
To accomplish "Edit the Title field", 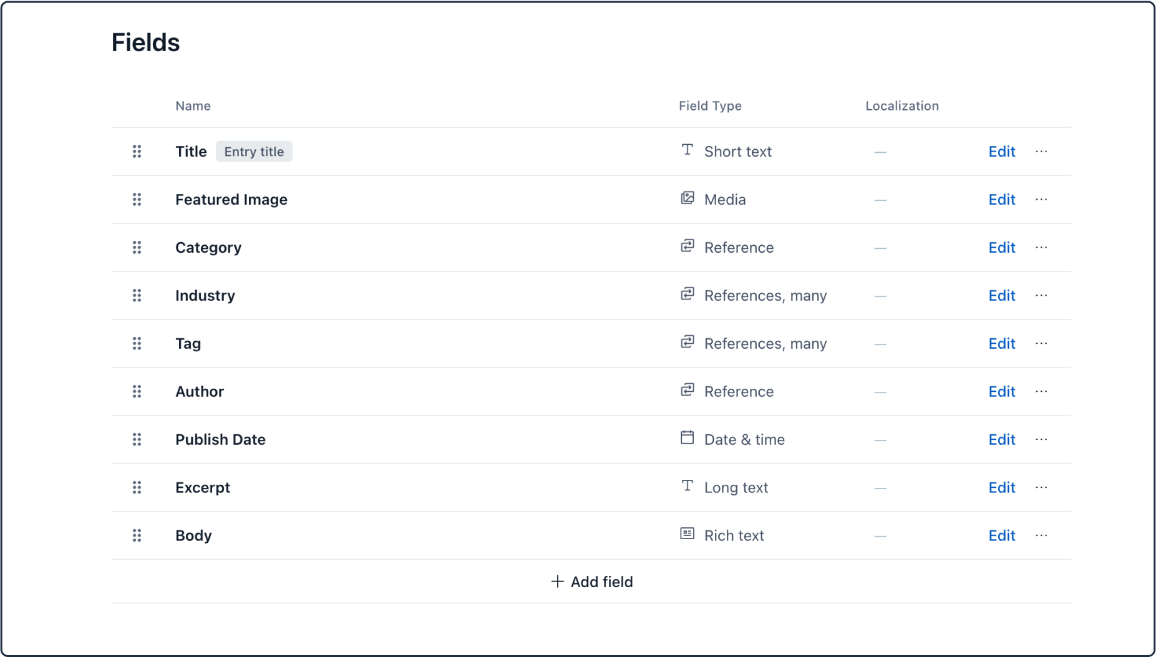I will pos(1001,151).
